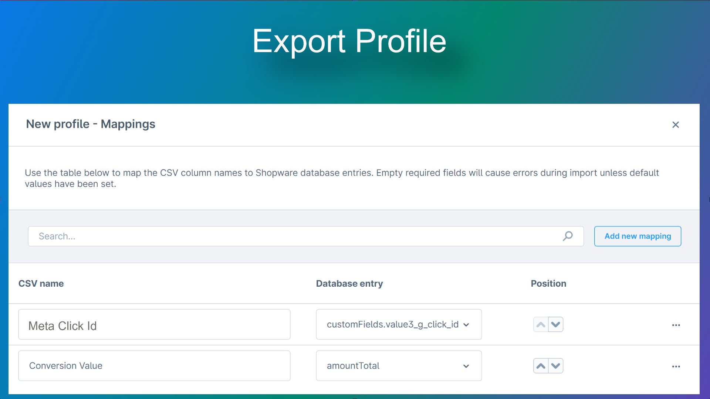The height and width of the screenshot is (399, 710).
Task: Open amountTotal database entry dropdown
Action: click(x=399, y=366)
